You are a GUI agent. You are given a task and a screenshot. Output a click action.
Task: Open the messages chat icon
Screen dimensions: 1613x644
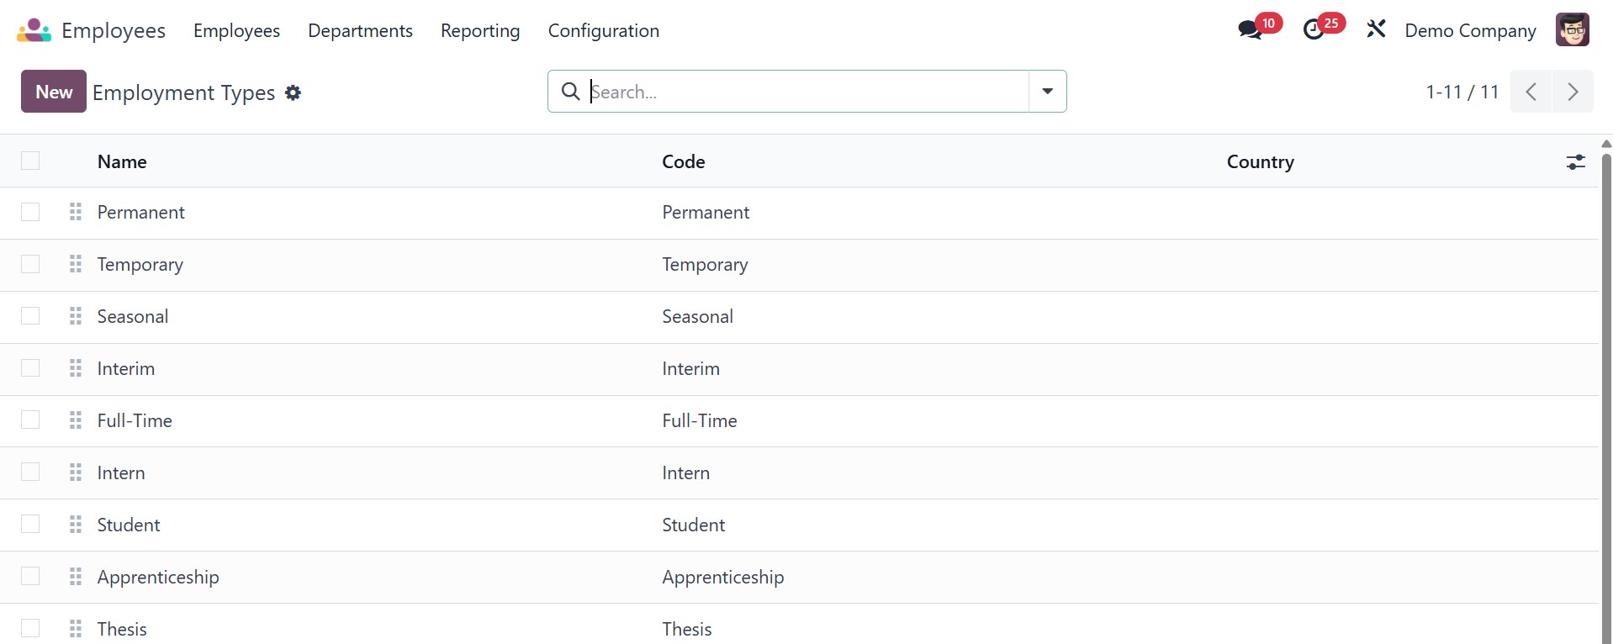click(x=1250, y=30)
